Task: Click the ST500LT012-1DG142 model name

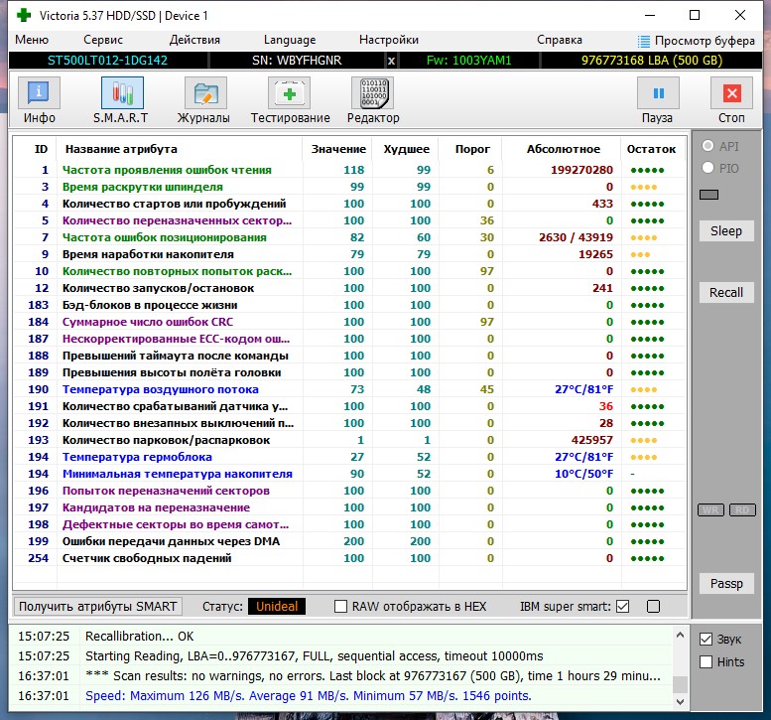Action: [107, 61]
